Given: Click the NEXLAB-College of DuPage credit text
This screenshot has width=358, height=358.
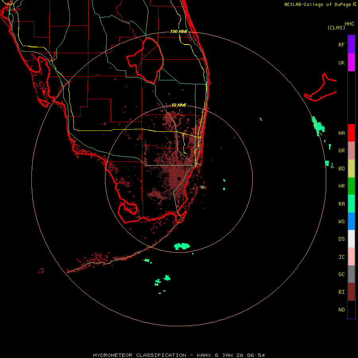Looking at the screenshot, I should coord(318,4).
